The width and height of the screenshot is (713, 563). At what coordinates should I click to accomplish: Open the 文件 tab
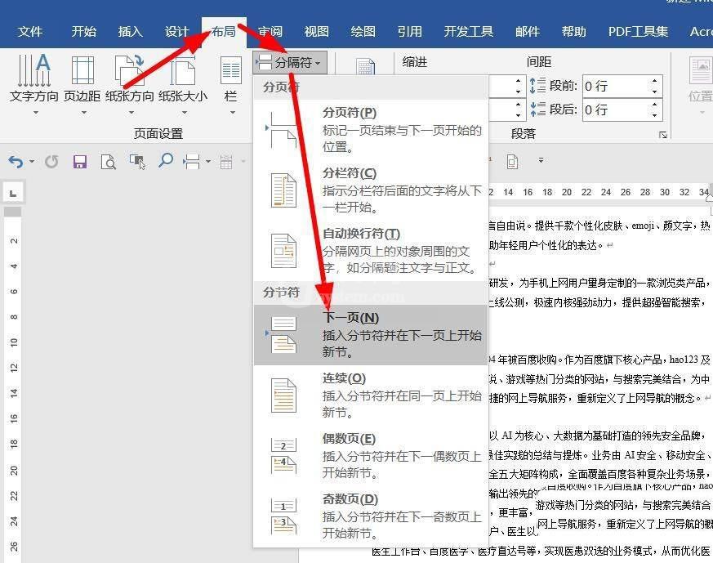pos(30,31)
